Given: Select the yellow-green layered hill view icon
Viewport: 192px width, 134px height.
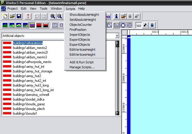Looking at the screenshot, I should point(19,25).
